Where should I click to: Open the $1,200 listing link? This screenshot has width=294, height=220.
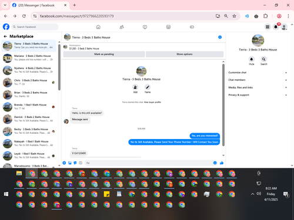84,49
